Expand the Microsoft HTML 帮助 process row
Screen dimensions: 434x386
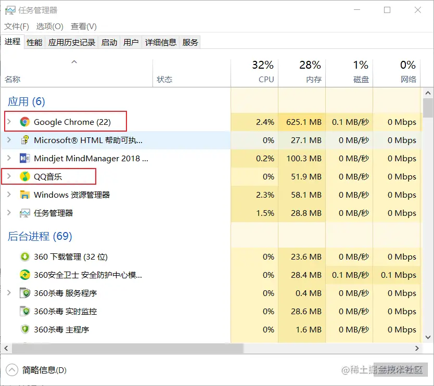pos(9,140)
